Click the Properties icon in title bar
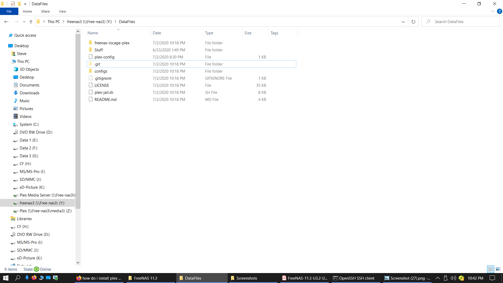The height and width of the screenshot is (283, 503). [x=13, y=4]
